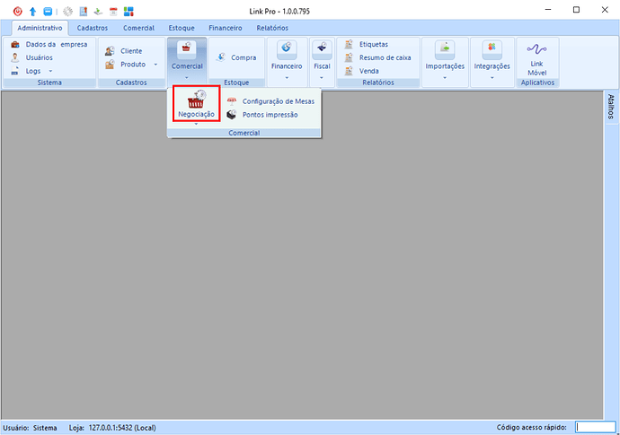Open the Compra stock button
Screen dimensions: 620x435
236,57
